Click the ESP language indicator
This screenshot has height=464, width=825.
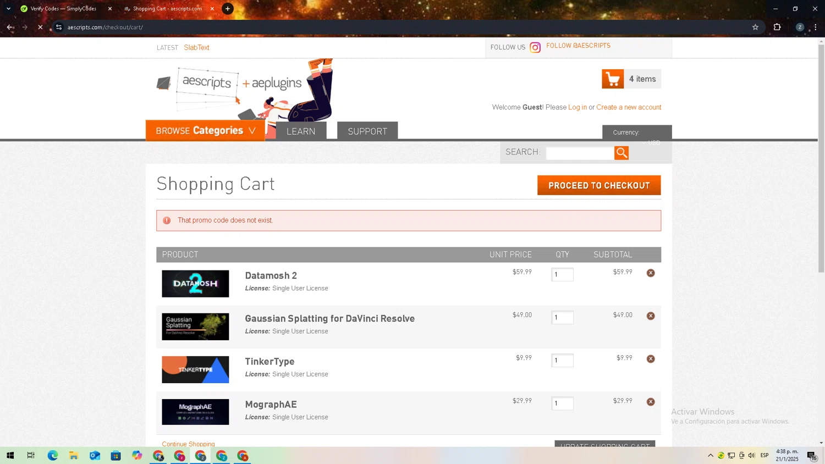[x=765, y=455]
